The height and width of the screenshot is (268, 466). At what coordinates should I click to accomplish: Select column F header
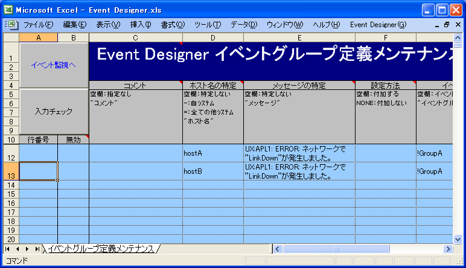pyautogui.click(x=386, y=38)
